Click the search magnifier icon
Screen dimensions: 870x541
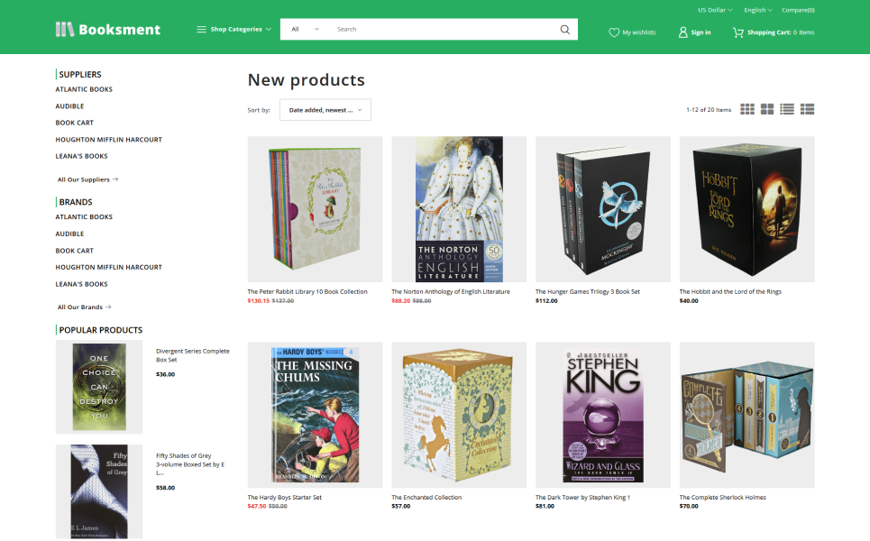point(565,30)
